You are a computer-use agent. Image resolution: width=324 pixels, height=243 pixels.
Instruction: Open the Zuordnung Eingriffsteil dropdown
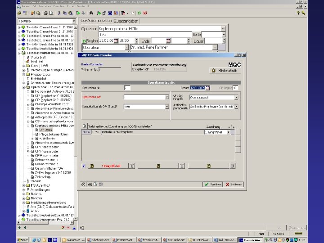point(228,132)
